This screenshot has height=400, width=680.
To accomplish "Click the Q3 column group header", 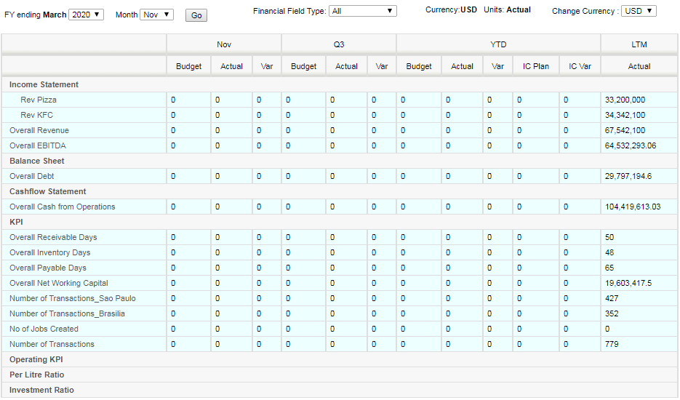I will [339, 44].
